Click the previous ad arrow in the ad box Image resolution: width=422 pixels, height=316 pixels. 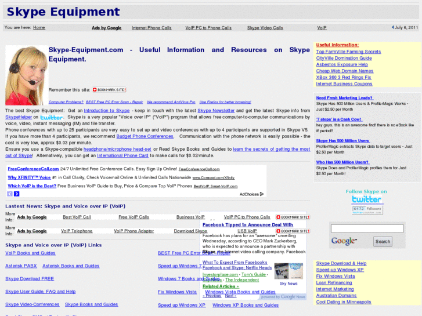10,194
